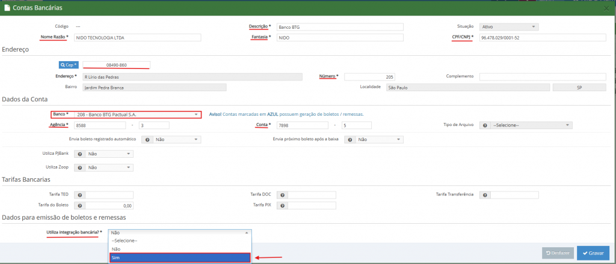The width and height of the screenshot is (616, 264).
Task: Click the document icon beside Contas Bancárias
Action: tap(7, 7)
